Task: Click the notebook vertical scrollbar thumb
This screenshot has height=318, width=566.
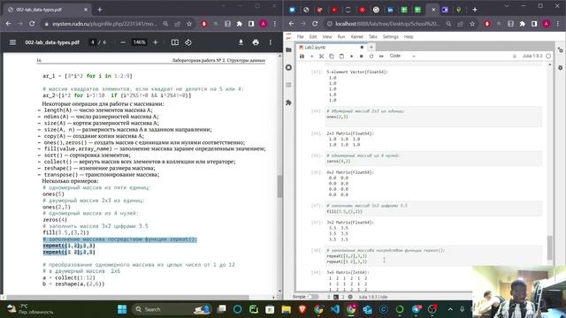Action: (550, 247)
